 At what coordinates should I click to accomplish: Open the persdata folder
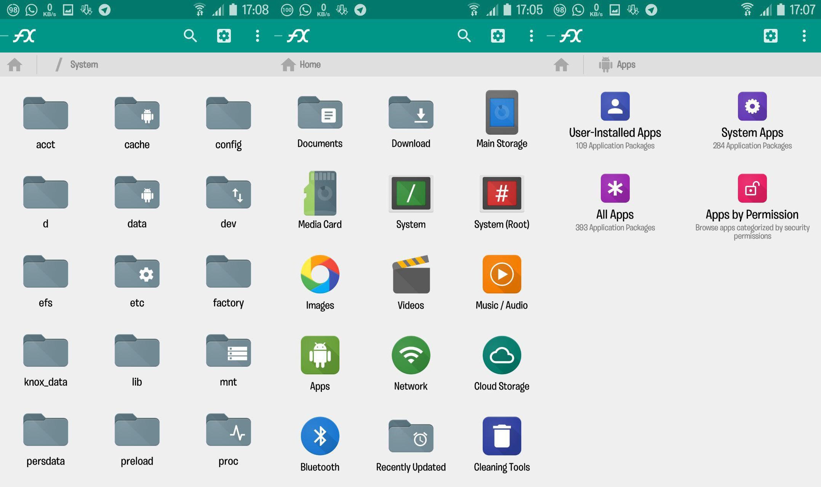[45, 430]
